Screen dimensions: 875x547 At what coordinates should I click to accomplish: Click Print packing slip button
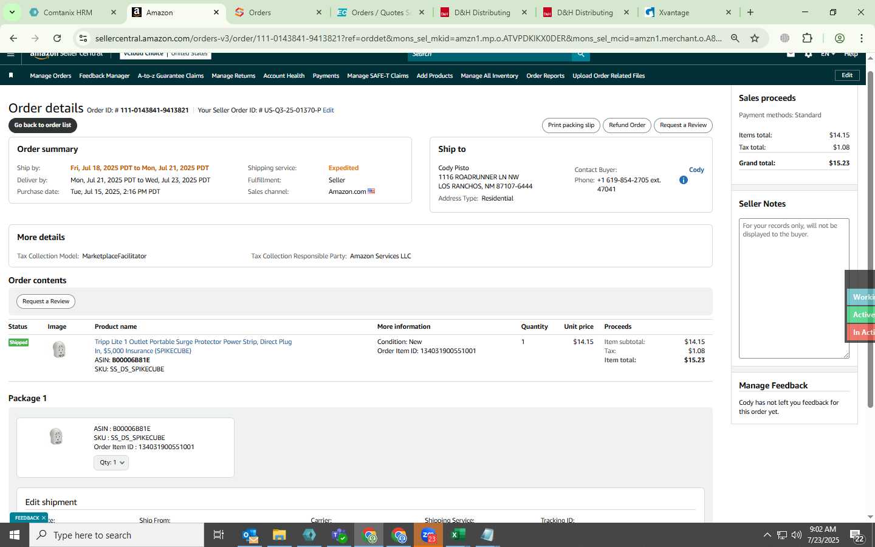point(571,125)
